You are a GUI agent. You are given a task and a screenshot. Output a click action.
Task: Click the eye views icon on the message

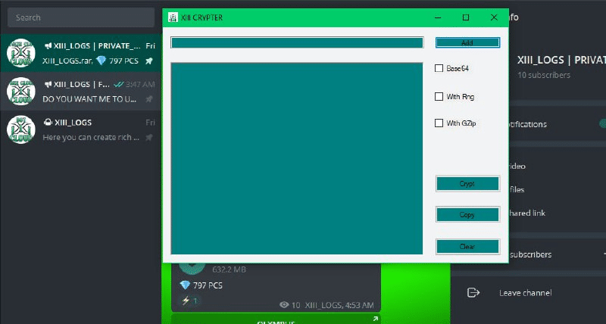pyautogui.click(x=284, y=305)
